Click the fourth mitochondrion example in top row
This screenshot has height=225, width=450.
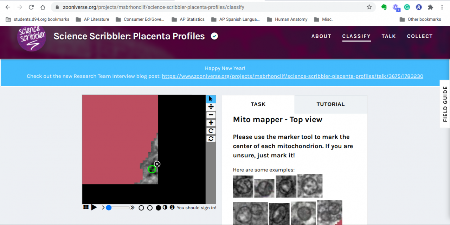coord(310,186)
